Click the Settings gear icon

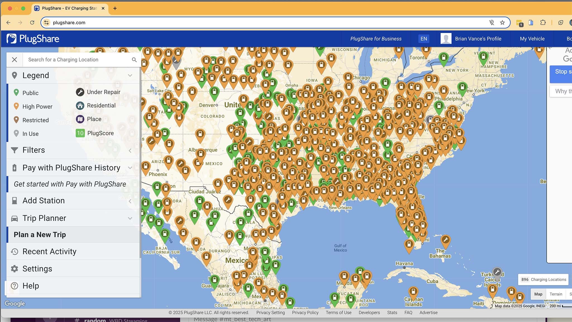click(15, 269)
